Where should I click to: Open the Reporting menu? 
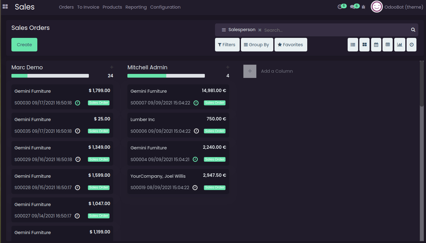(x=136, y=7)
